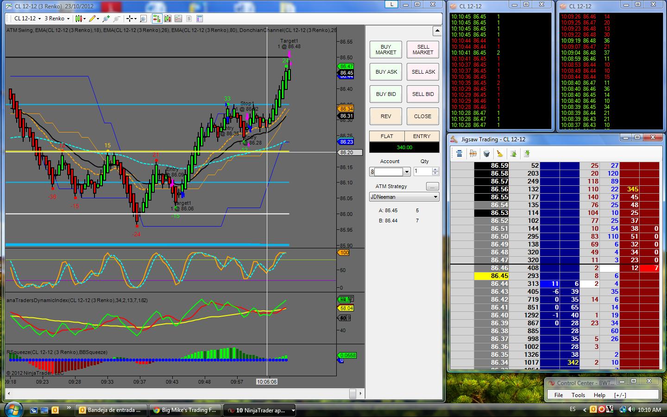The image size is (667, 417).
Task: Click chart horizontal scrollbar thumb
Action: pyautogui.click(x=352, y=394)
